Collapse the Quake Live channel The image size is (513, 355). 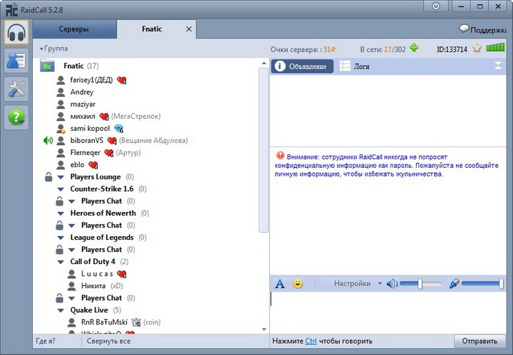(x=61, y=311)
